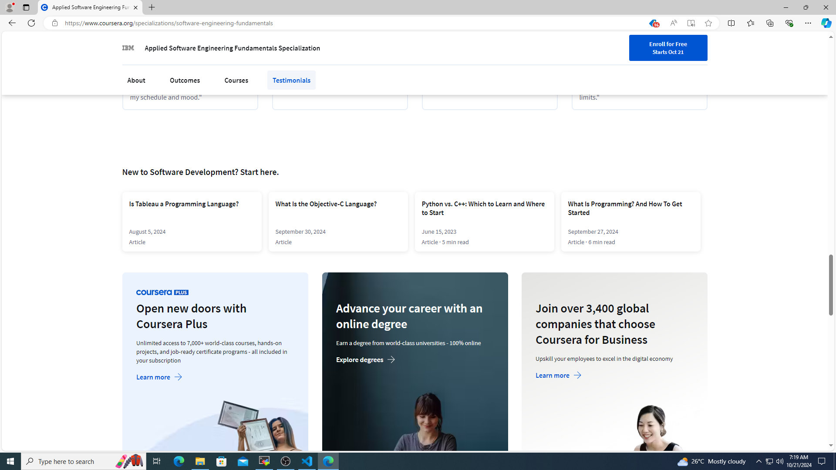Screen dimensions: 836x470
Task: Open Microsoft Store from taskbar
Action: (222, 461)
